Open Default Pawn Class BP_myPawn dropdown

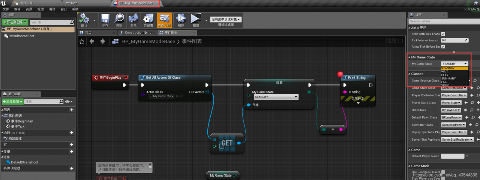(x=452, y=117)
